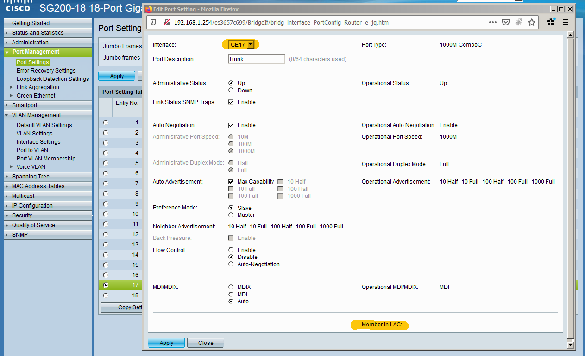Click the tracking protection shield icon
The height and width of the screenshot is (356, 585).
click(x=154, y=22)
